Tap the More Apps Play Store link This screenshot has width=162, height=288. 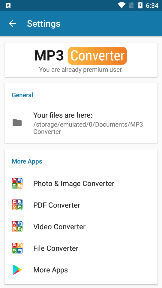point(81,270)
